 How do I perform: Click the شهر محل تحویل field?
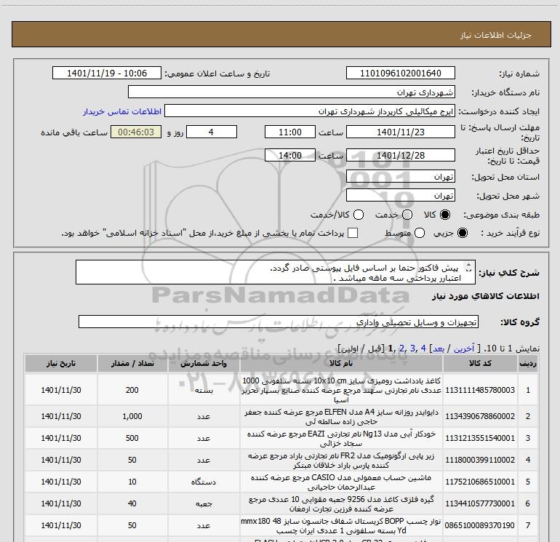[400, 195]
